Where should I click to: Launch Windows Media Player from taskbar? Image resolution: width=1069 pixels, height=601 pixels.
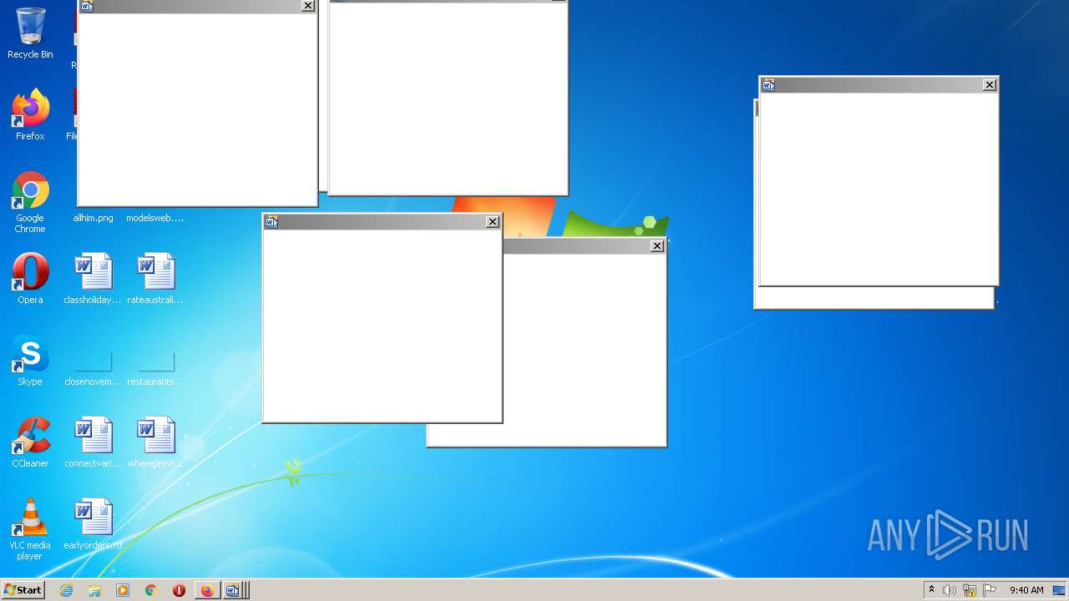click(x=123, y=590)
